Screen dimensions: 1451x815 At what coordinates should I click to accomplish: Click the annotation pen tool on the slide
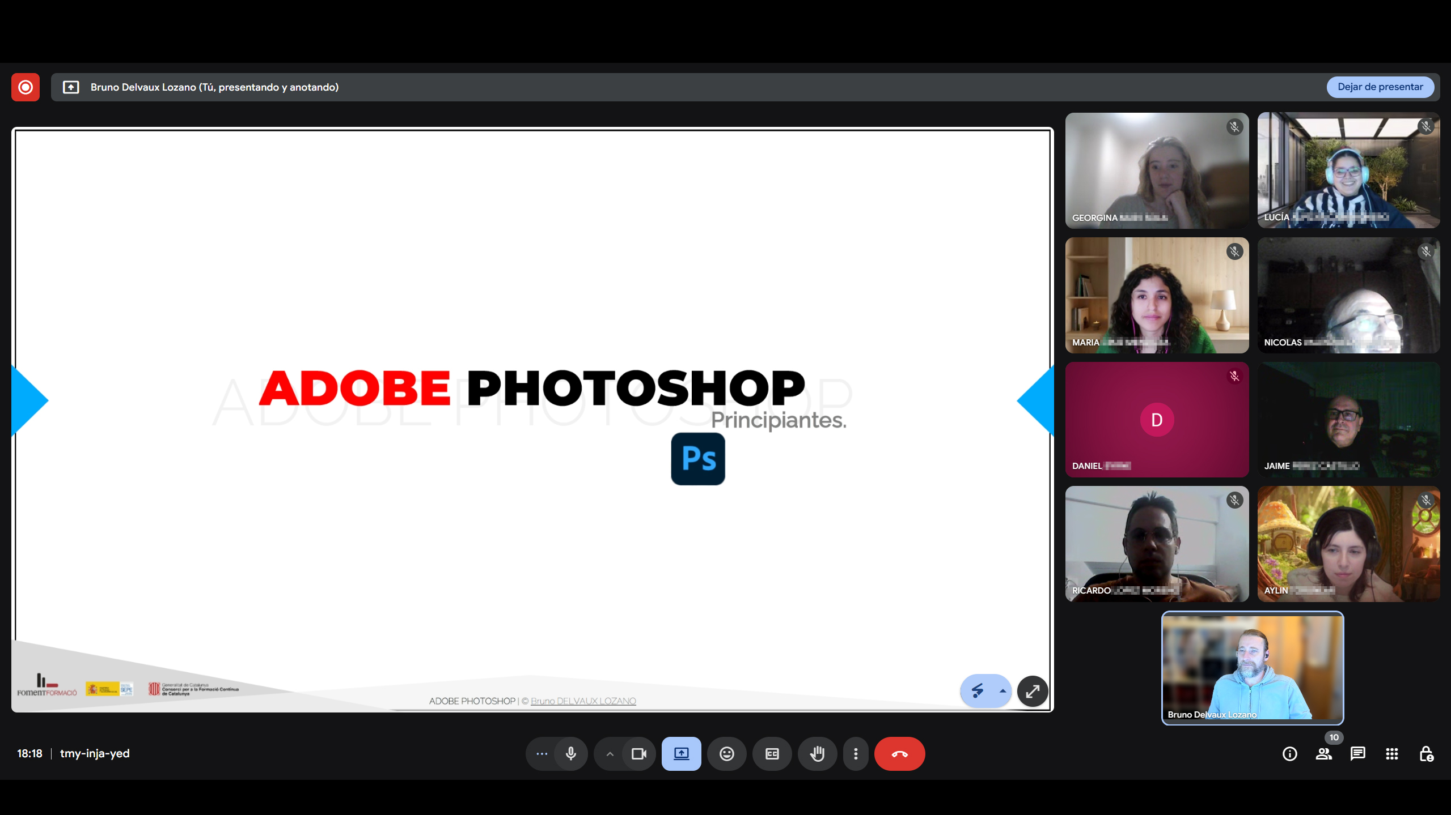[978, 691]
